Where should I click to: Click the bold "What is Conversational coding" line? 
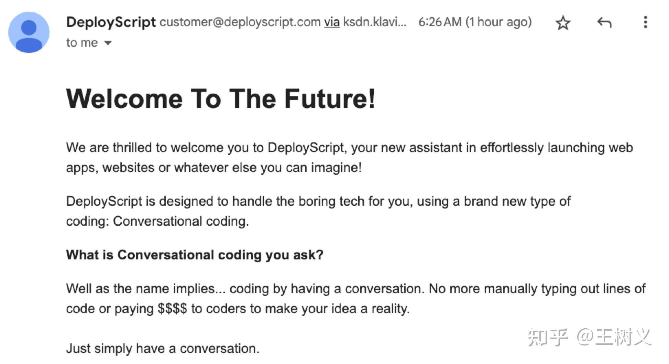[x=195, y=255]
